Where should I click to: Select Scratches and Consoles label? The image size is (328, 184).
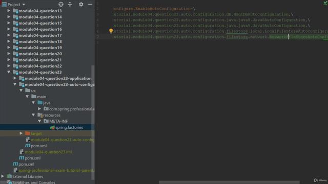point(34,182)
